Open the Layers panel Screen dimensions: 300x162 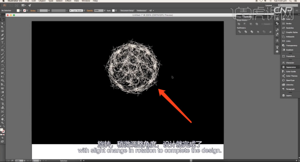click(290, 95)
